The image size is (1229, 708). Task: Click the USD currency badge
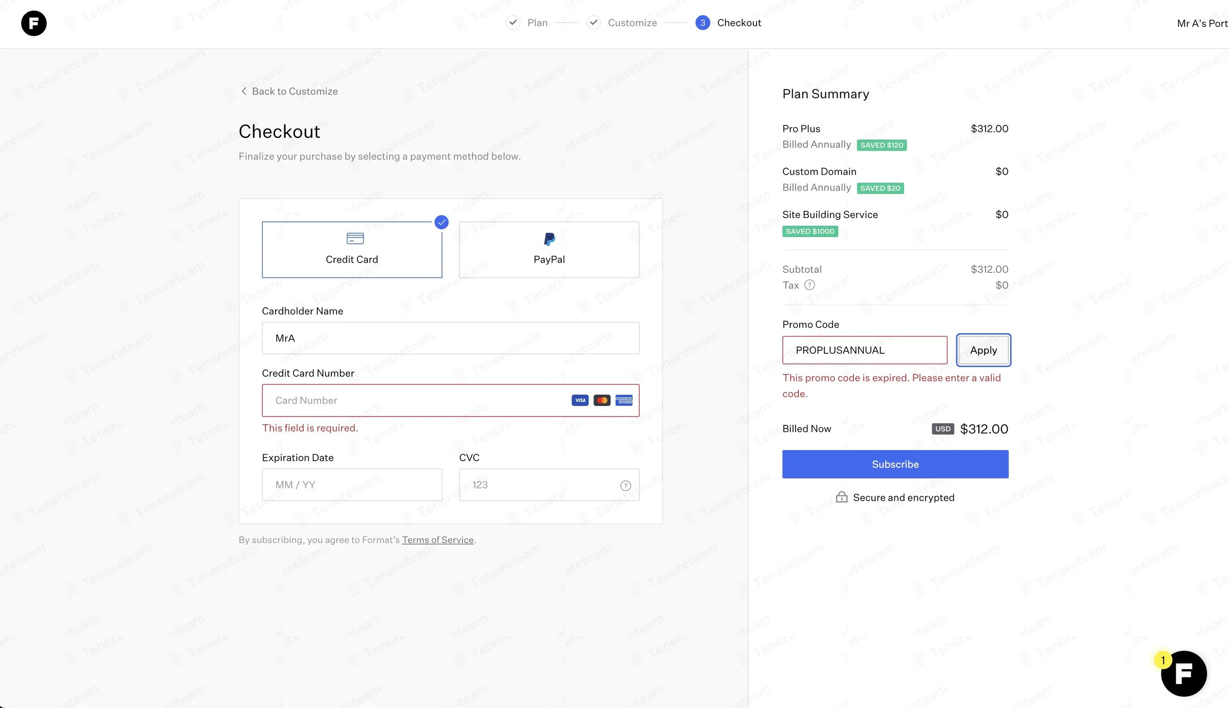point(942,429)
